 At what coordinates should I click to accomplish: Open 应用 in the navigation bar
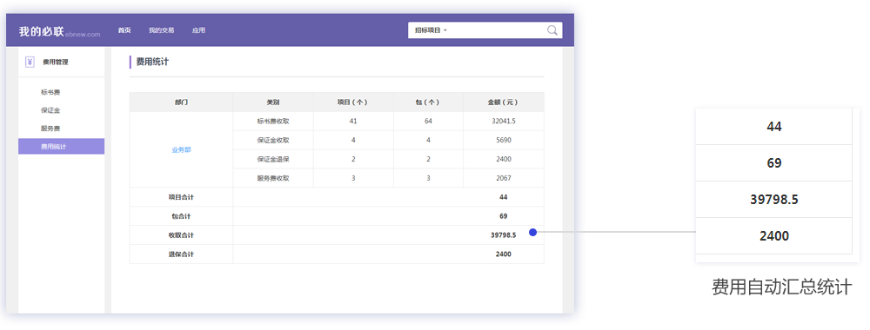click(198, 30)
